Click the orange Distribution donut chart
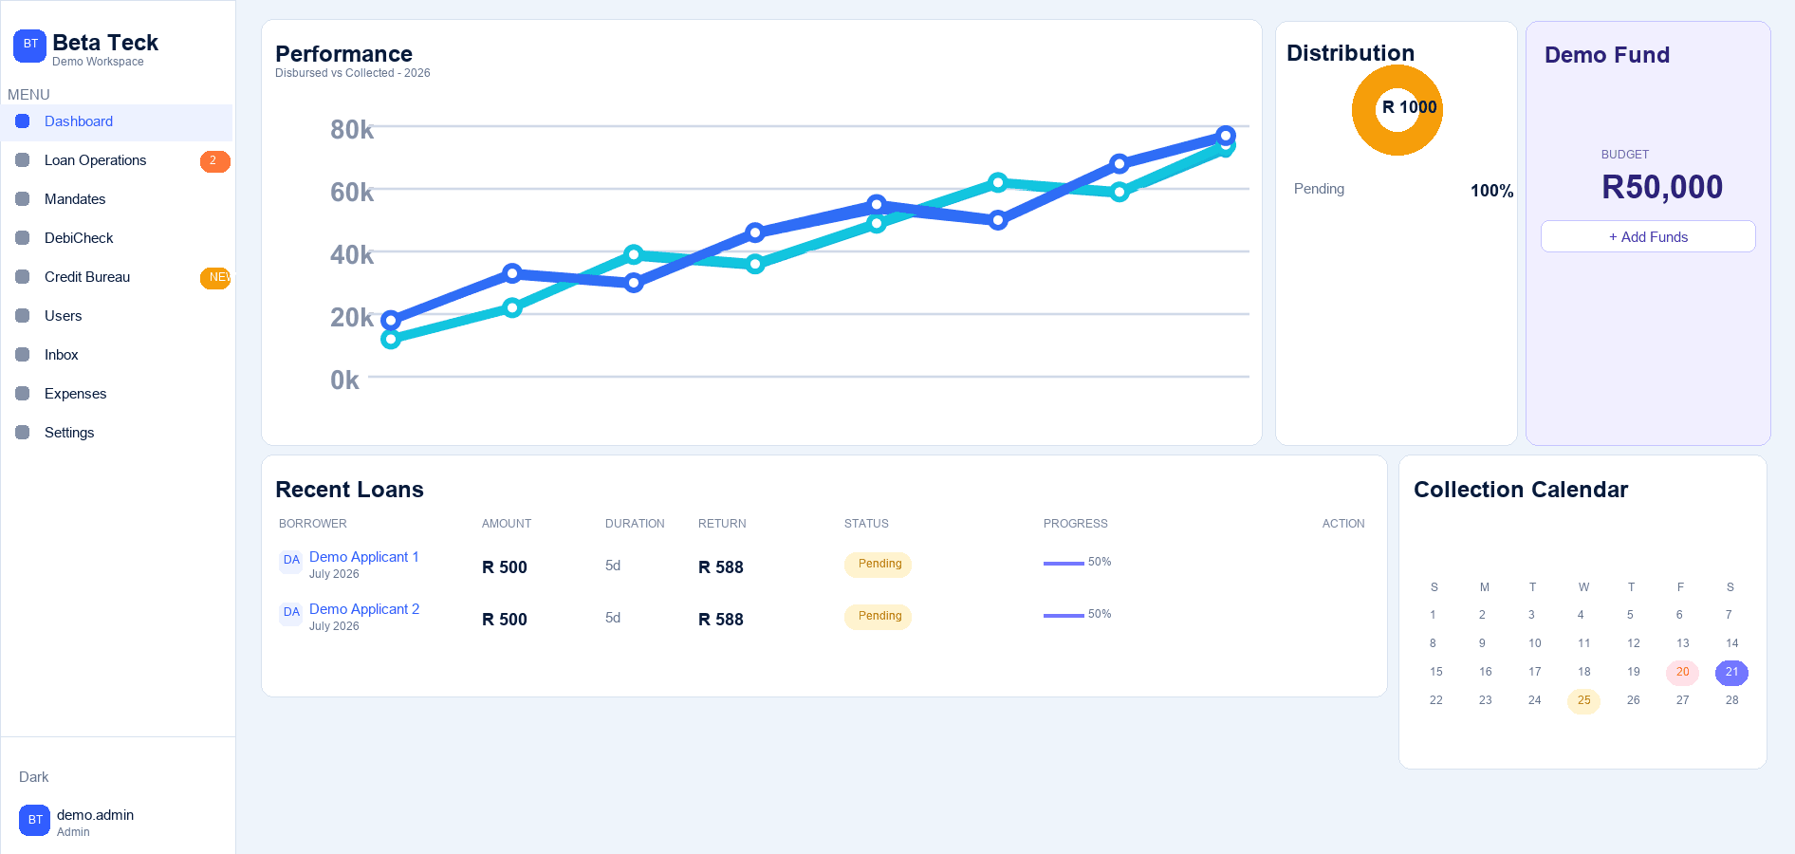This screenshot has height=854, width=1795. click(1397, 110)
